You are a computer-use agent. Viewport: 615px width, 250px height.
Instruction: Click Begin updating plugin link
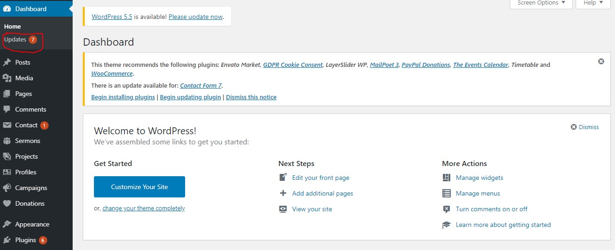click(191, 97)
